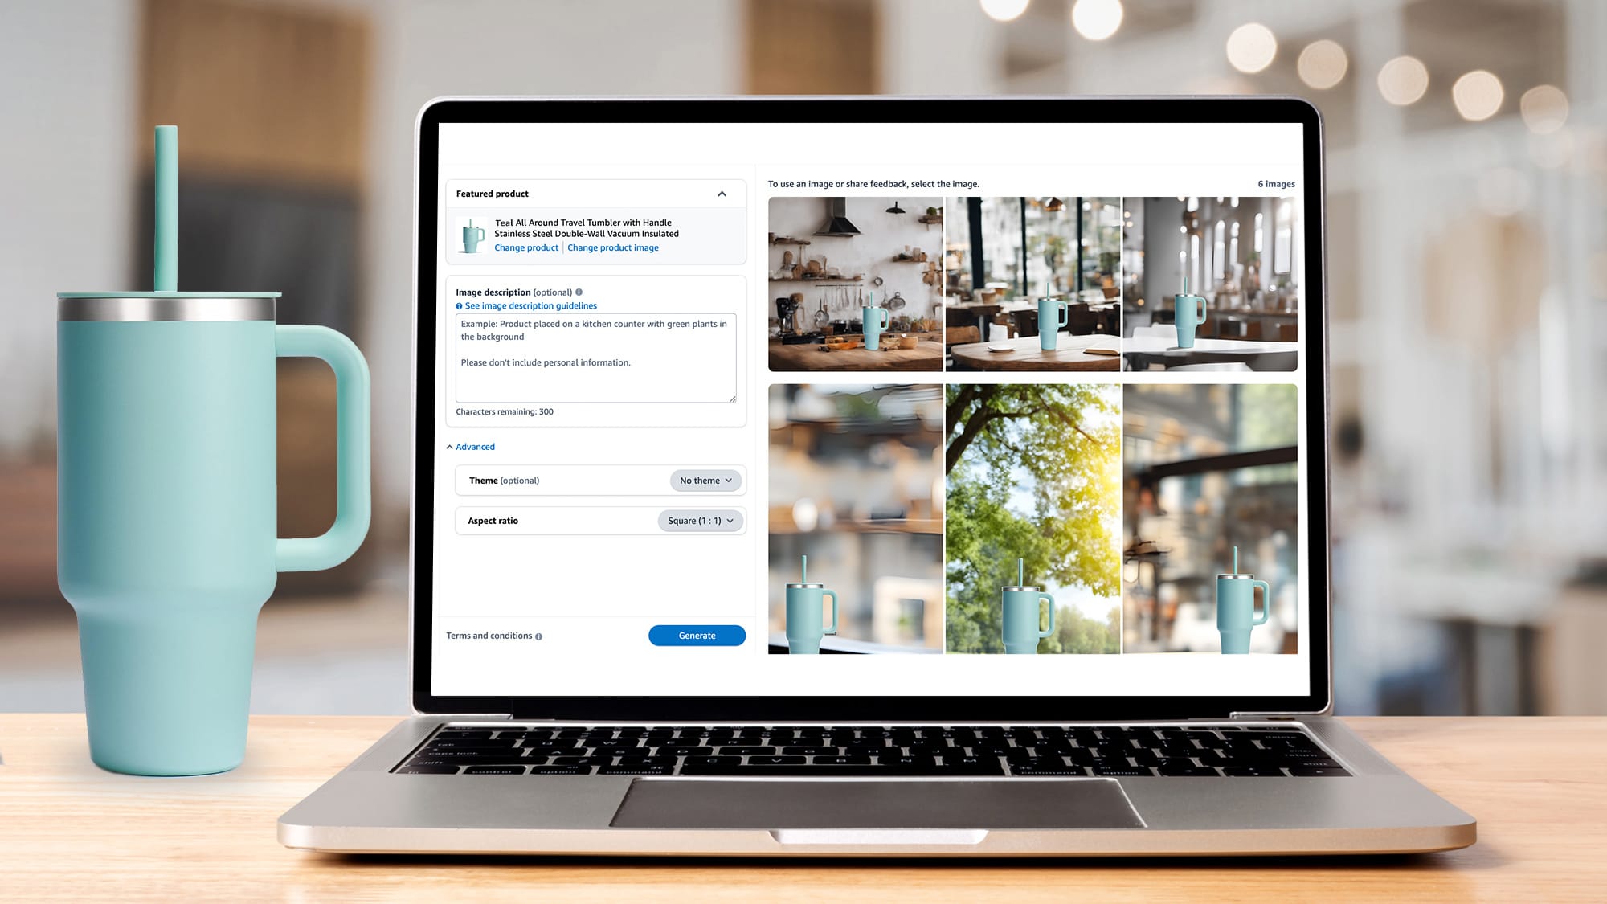The width and height of the screenshot is (1607, 904).
Task: Collapse the Featured product accordion section
Action: 723,193
